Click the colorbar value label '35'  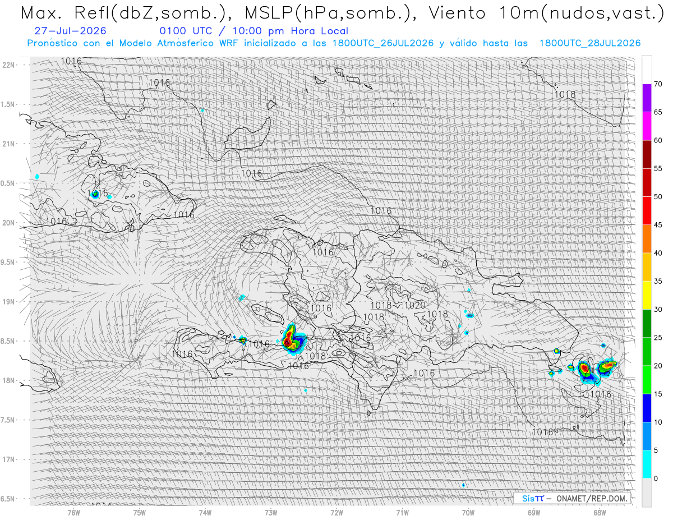pyautogui.click(x=658, y=281)
